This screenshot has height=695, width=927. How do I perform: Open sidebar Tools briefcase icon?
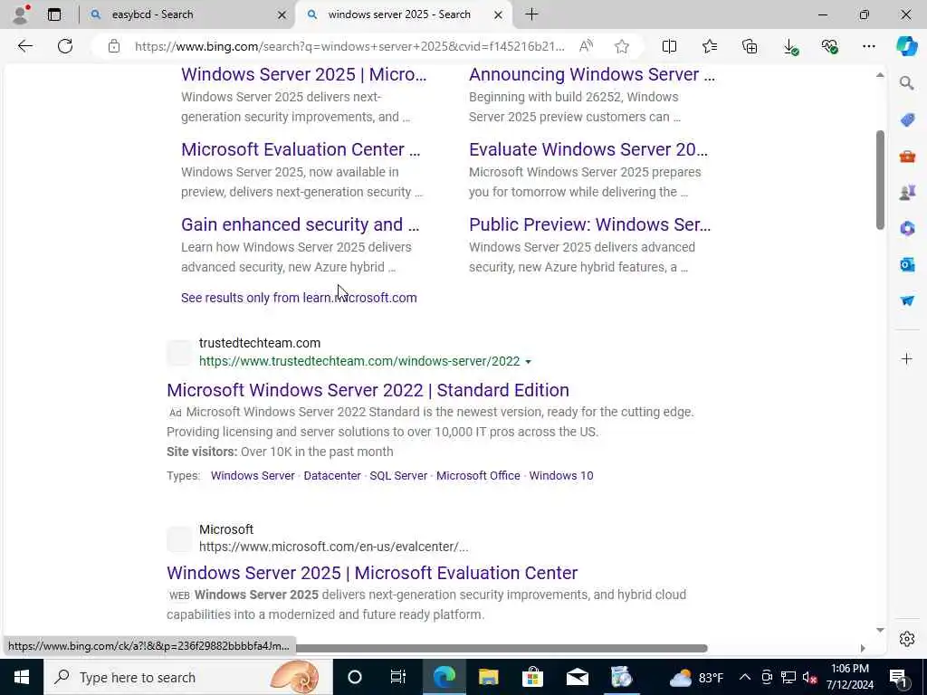point(907,157)
